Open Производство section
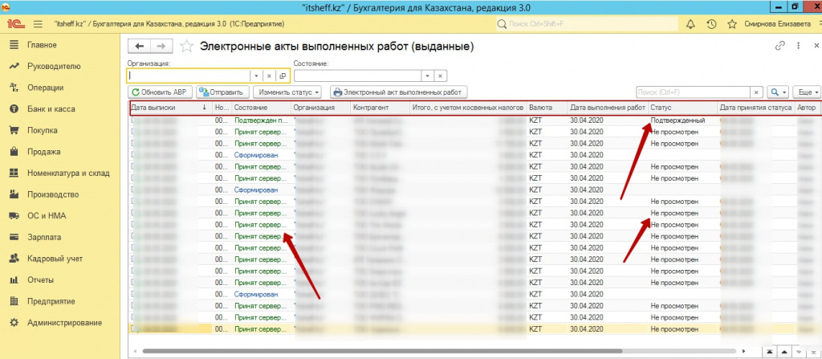The image size is (822, 359). point(53,194)
